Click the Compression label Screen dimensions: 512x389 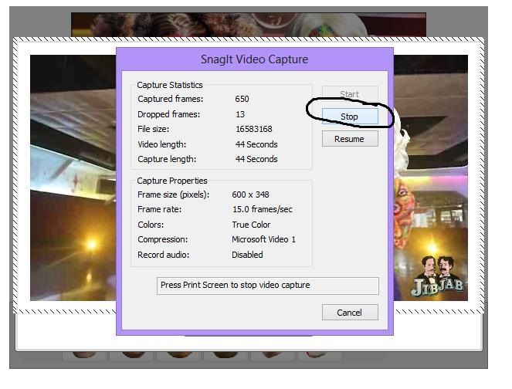[x=163, y=239]
